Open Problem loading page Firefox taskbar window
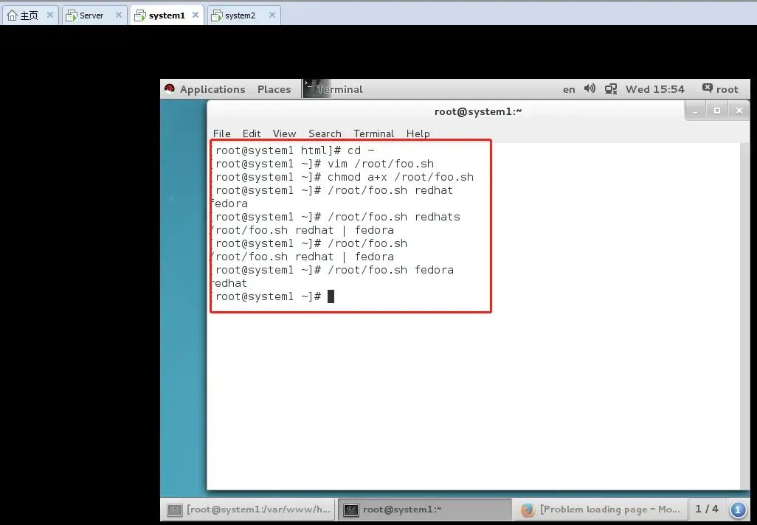The image size is (757, 525). 601,510
